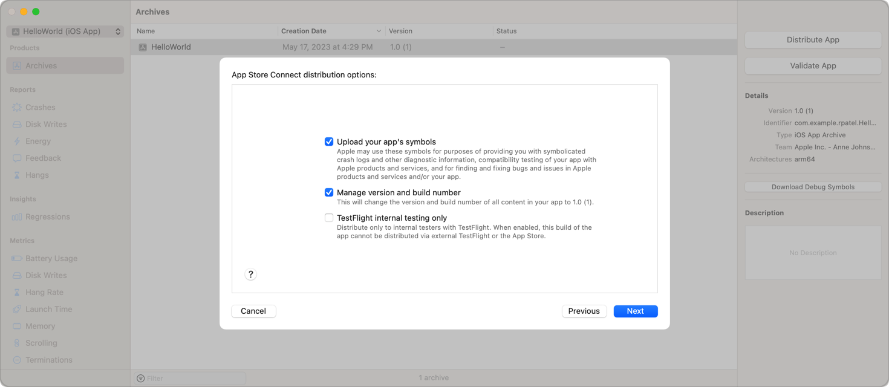Click the May 17, 2023 creation date
Viewport: 889px width, 387px height.
[x=328, y=47]
